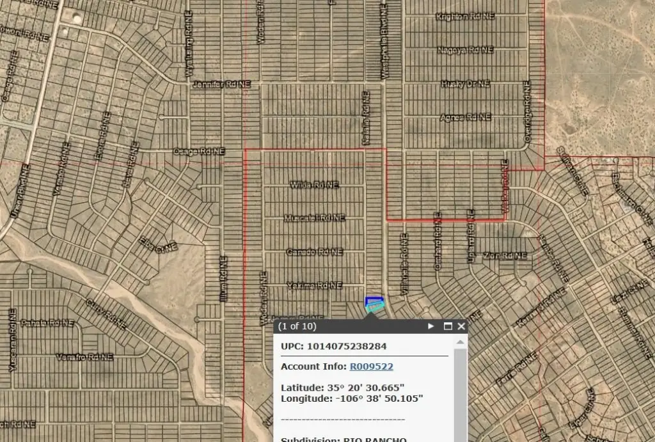Click the Osage Rd NE road label
Viewport: 655px width, 442px height.
point(200,152)
